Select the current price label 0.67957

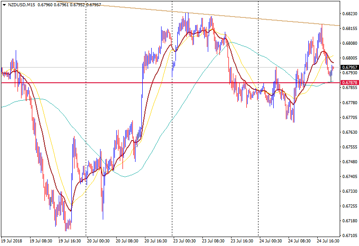tap(350, 68)
